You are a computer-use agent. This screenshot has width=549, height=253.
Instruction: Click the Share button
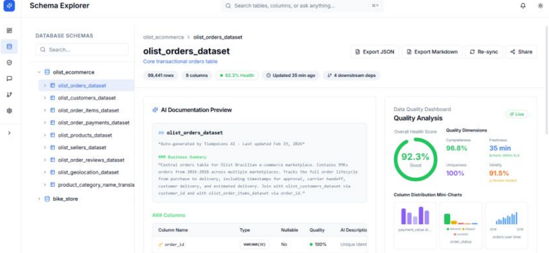[521, 52]
